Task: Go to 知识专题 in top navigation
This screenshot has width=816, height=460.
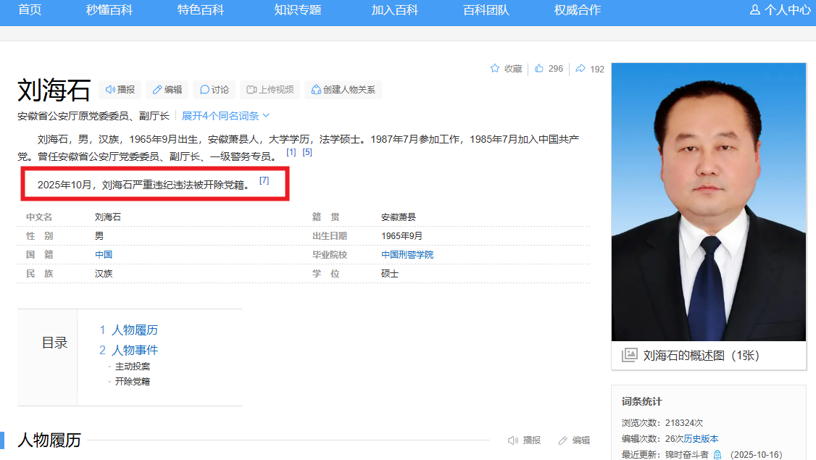Action: click(x=298, y=10)
